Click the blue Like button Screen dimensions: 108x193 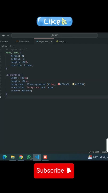55,21
